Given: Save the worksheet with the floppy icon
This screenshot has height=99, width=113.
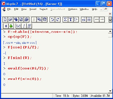Looking at the screenshot, I should (x=21, y=19).
